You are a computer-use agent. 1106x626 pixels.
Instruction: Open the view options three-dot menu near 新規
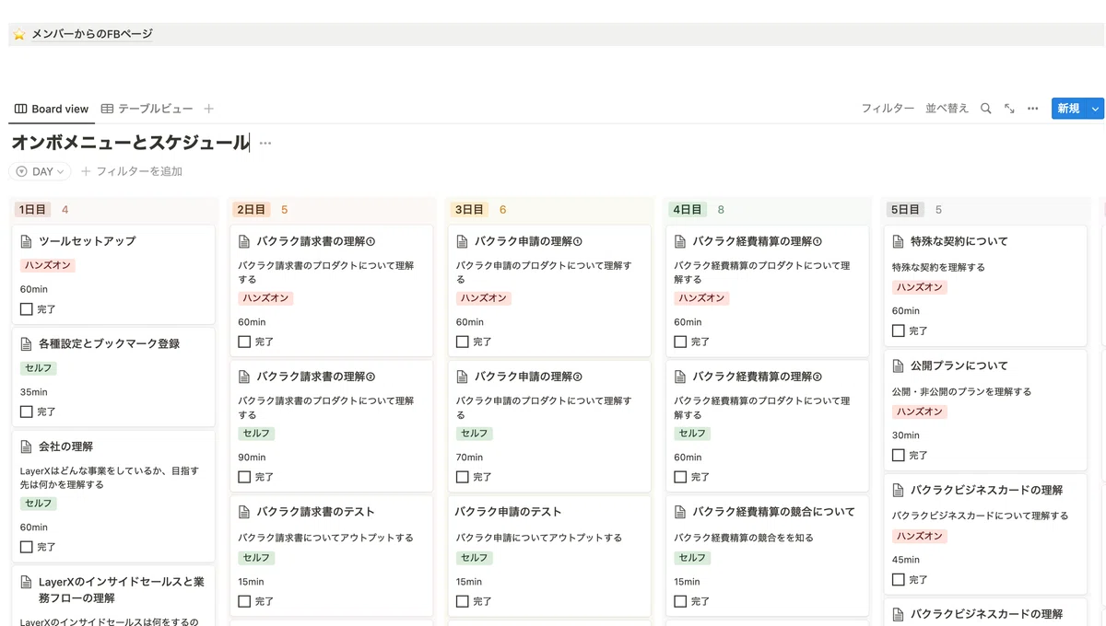click(1032, 109)
